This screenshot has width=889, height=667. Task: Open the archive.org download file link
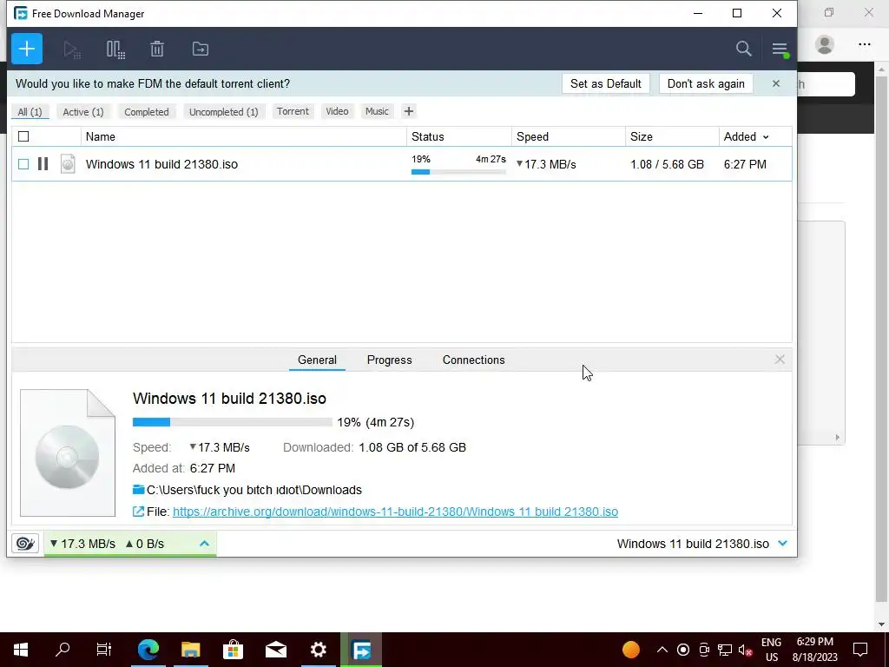pos(395,512)
